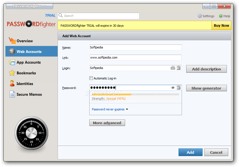Viewport: 239px width, 167px height.
Task: Select the Web Accounts globe icon
Action: click(x=12, y=51)
